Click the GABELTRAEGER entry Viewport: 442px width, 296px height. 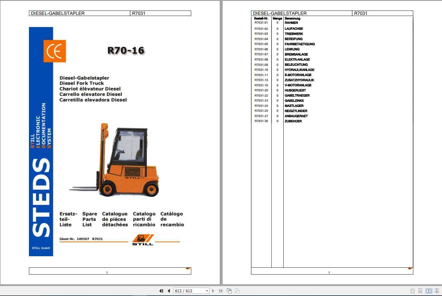(x=297, y=96)
